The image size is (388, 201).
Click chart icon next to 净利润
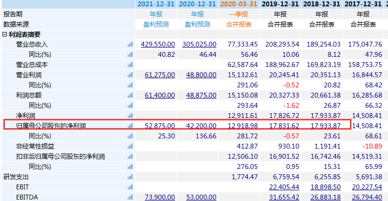[x=130, y=116]
